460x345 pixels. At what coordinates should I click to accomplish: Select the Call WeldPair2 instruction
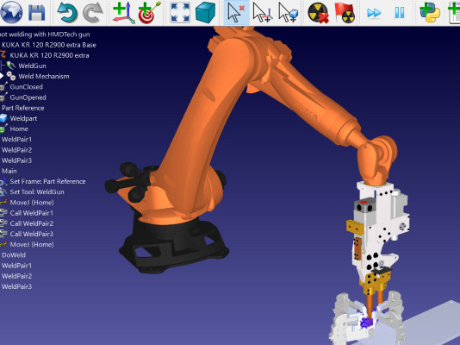pos(31,223)
